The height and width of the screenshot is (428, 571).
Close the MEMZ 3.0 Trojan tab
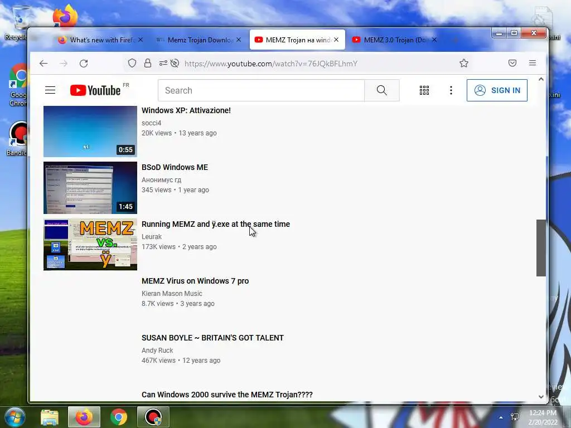434,40
